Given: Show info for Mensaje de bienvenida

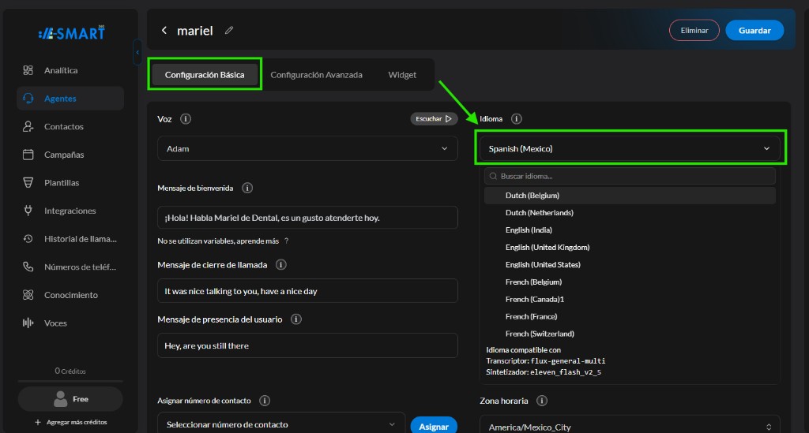Looking at the screenshot, I should [247, 188].
